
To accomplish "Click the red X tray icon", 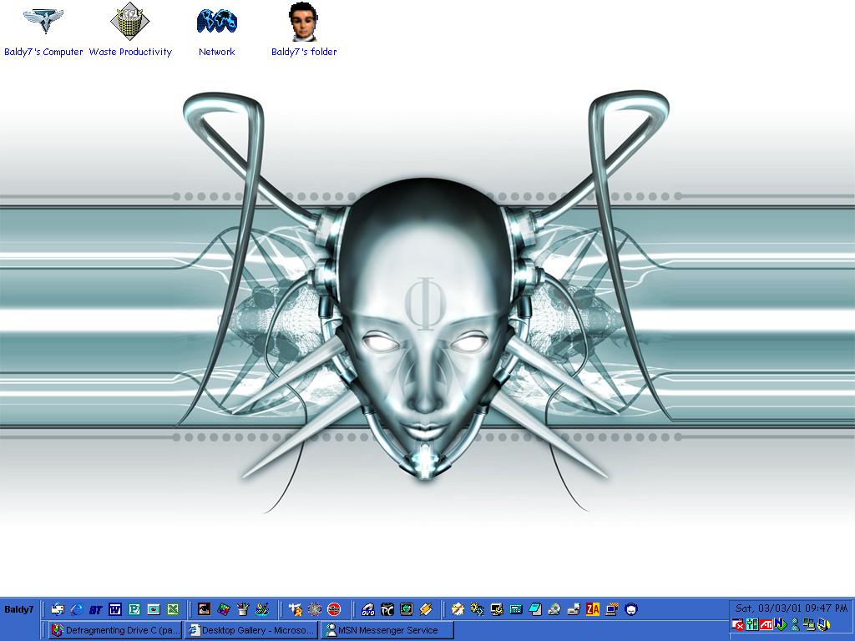I will click(738, 624).
